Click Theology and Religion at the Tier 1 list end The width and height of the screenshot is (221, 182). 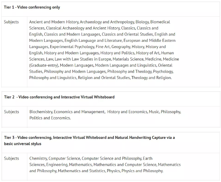click(x=151, y=78)
